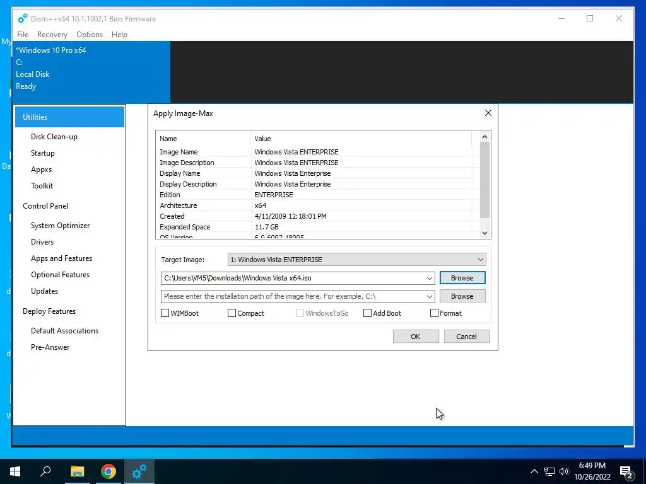Select the Edition row
The image size is (646, 484).
317,195
